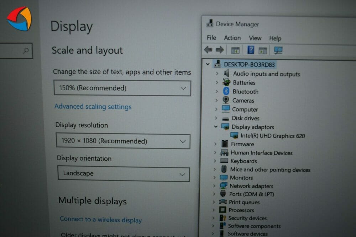Image resolution: width=356 pixels, height=237 pixels.
Task: Click the Print queues printer icon
Action: [x=223, y=202]
